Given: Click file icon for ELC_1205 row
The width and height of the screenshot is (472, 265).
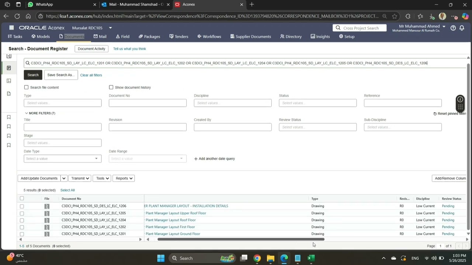Looking at the screenshot, I should (47, 213).
